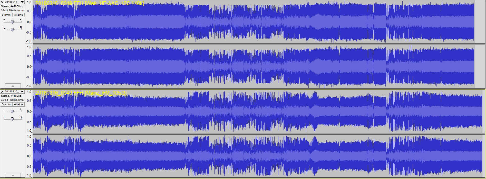This screenshot has height=179, width=486.
Task: Collapse the Mainz_FM_105.9 track using bottom arrow
Action: 13,175
